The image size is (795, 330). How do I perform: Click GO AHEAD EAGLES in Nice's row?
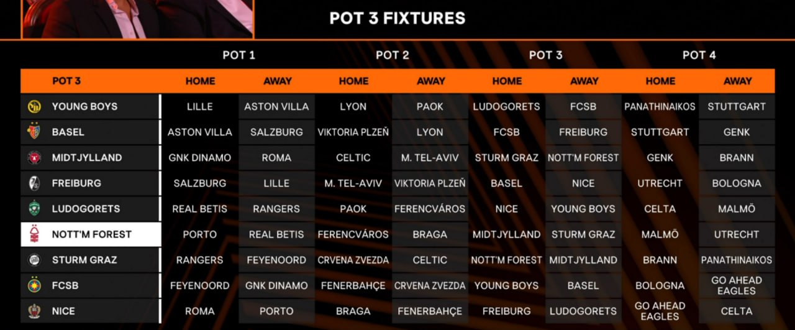coord(660,311)
